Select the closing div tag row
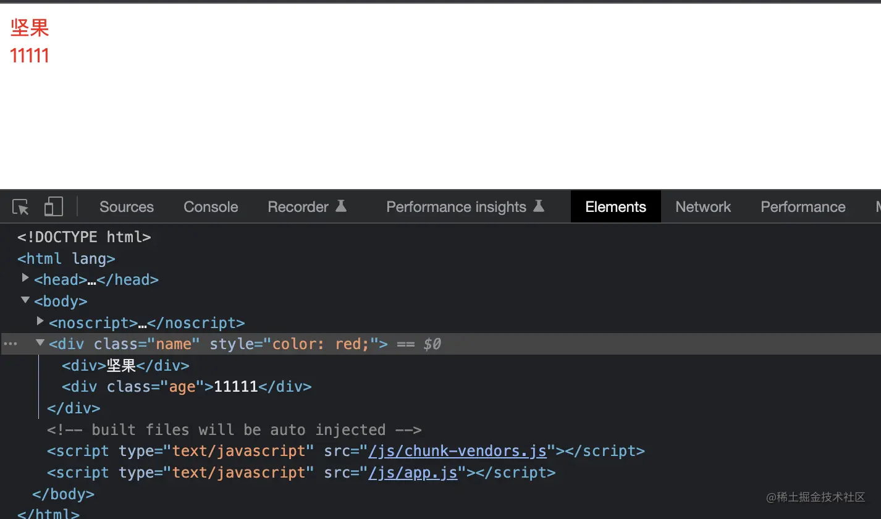Viewport: 881px width, 519px height. pos(74,408)
